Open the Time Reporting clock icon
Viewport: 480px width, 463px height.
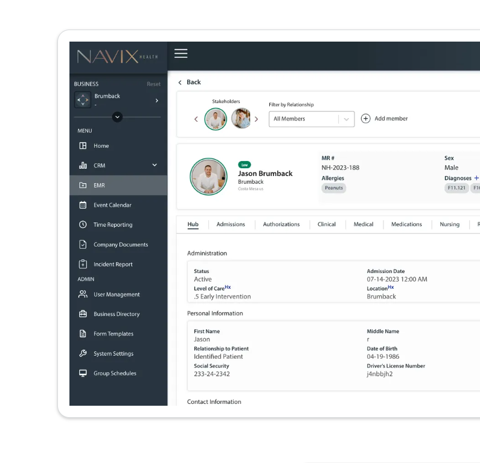click(x=83, y=225)
